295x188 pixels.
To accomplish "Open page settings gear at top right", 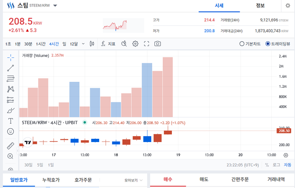I will click(x=288, y=6).
